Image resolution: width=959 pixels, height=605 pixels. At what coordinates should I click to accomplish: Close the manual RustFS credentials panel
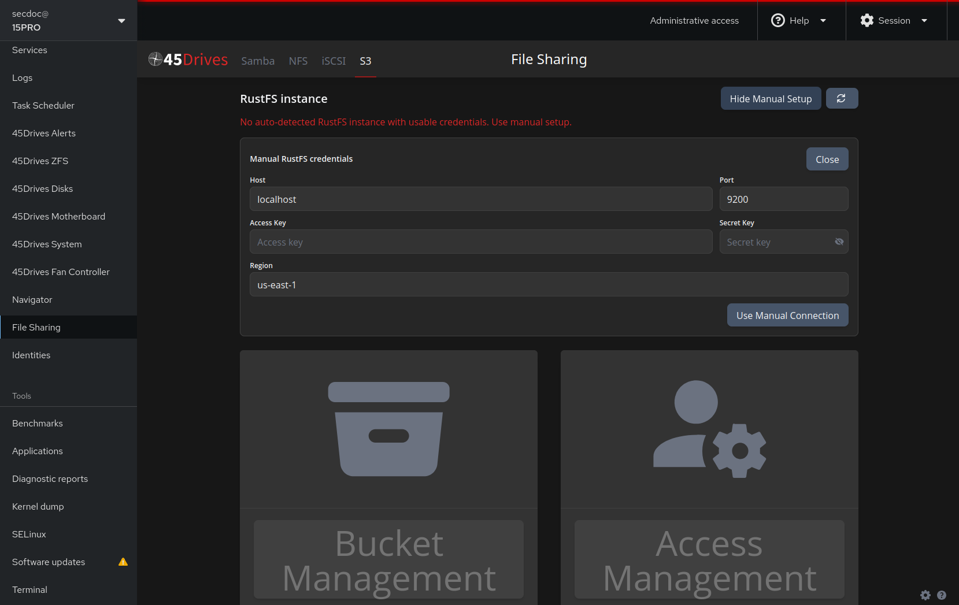point(827,159)
